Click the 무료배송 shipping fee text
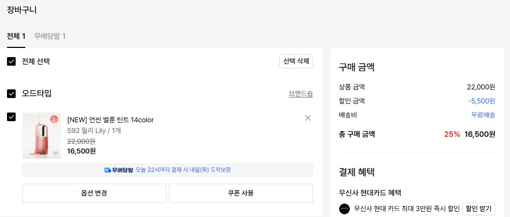Viewport: 510px width, 217px height. click(x=483, y=115)
